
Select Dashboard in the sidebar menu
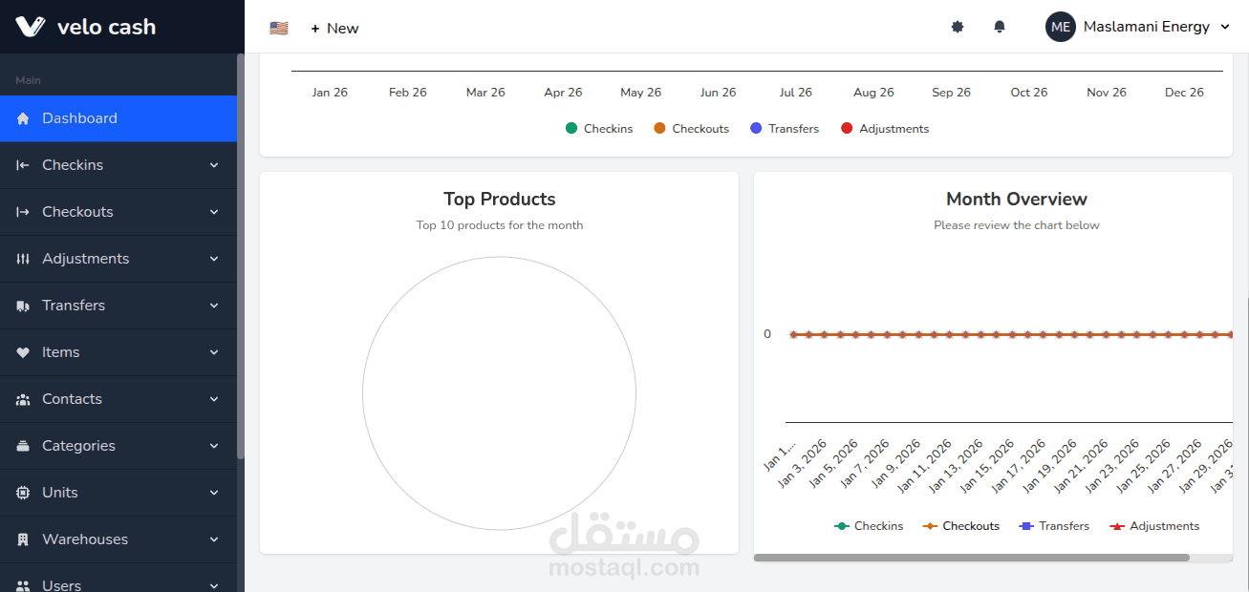(x=79, y=117)
